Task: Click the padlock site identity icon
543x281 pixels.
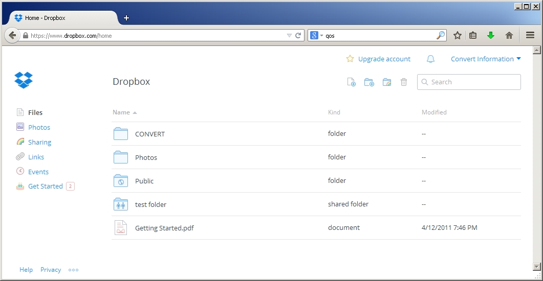Action: click(25, 36)
